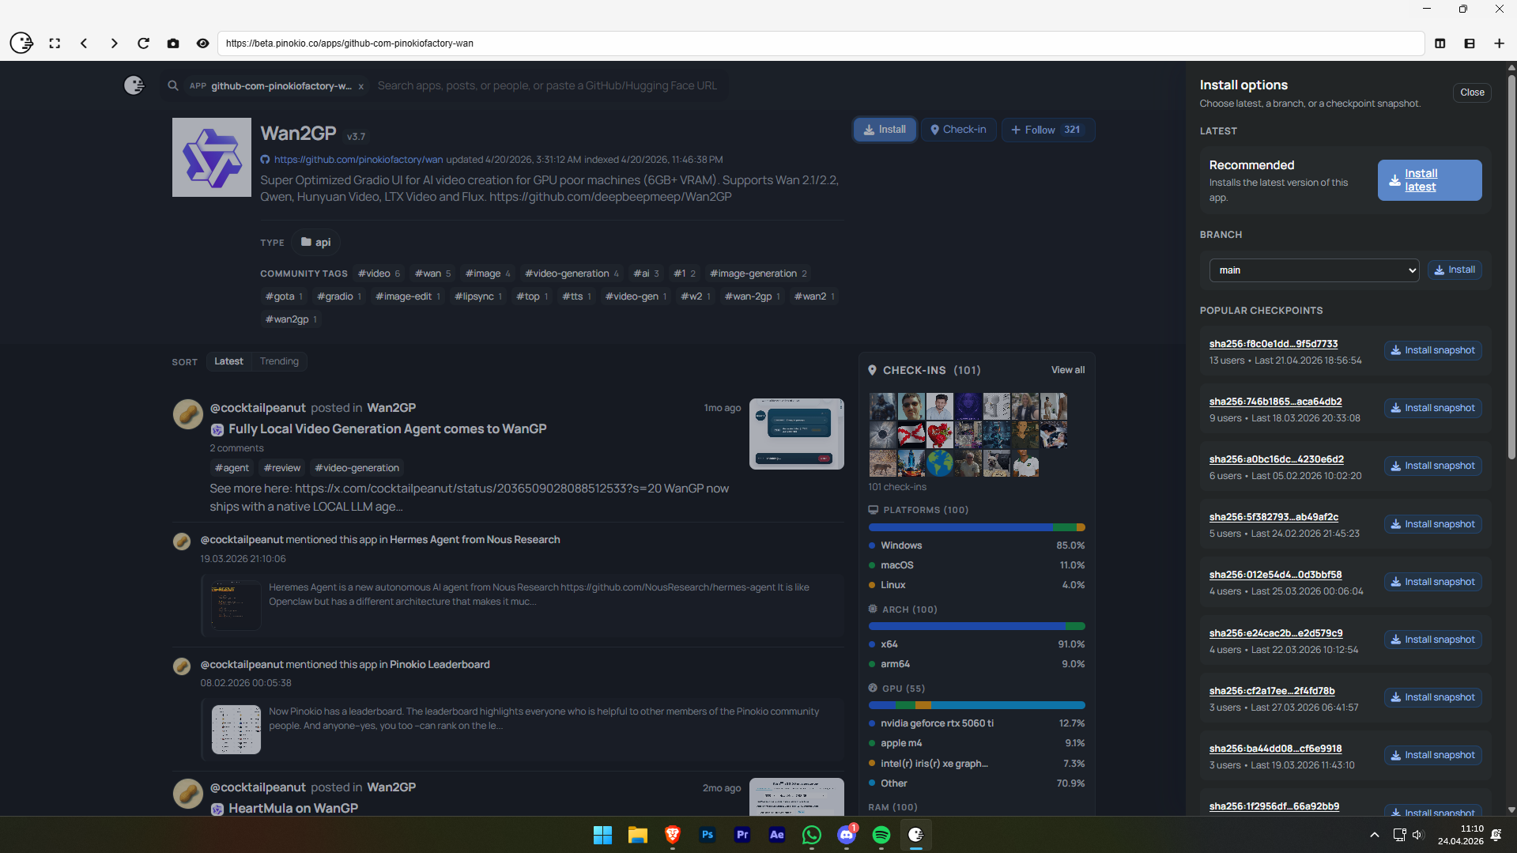Install snapshot for sha256:cf2a17ee
Screen dimensions: 1517x853
[x=1432, y=697]
